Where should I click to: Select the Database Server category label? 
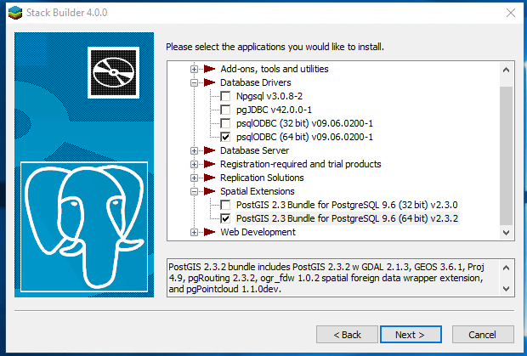tap(254, 150)
